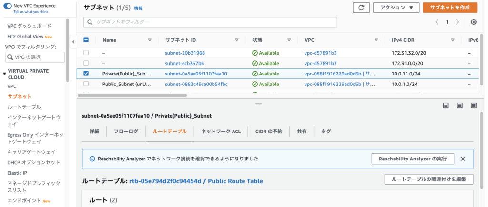488x207 pixels.
Task: Toggle New VPC Experience switch
Action: pos(8,6)
